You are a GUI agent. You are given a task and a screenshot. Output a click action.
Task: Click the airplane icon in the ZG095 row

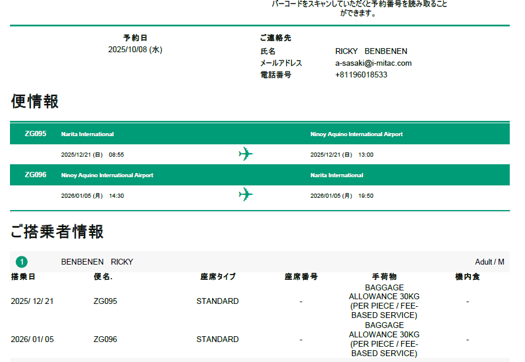(x=246, y=154)
